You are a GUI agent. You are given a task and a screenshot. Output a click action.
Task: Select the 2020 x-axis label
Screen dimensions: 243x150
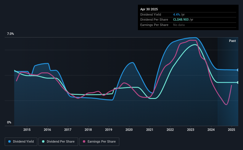tap(129, 130)
